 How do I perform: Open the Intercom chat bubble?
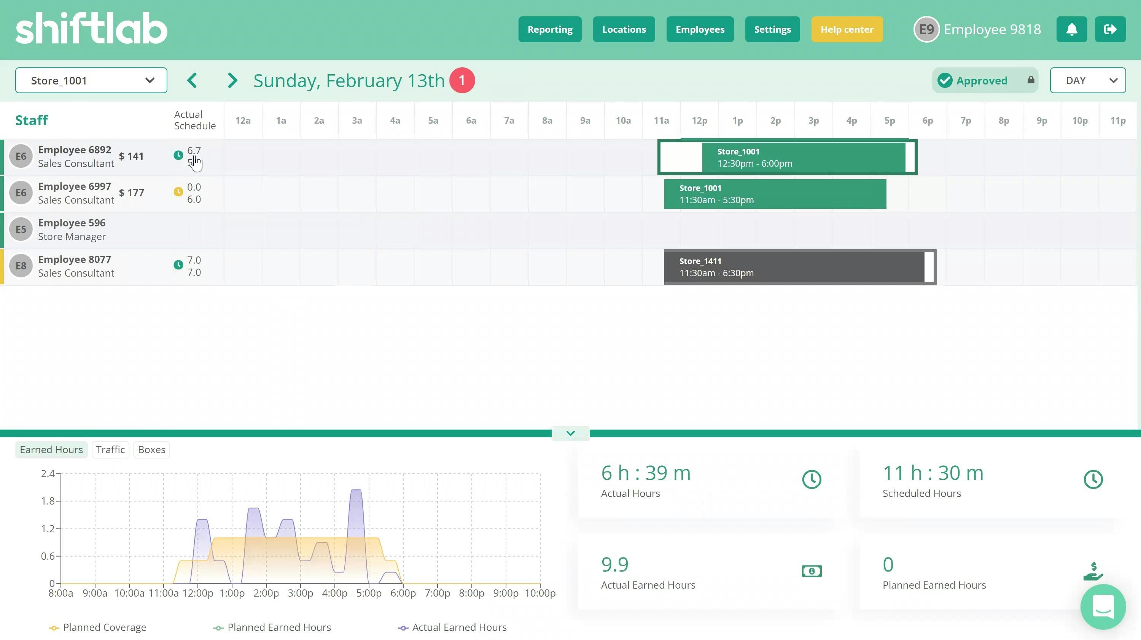[x=1103, y=607]
